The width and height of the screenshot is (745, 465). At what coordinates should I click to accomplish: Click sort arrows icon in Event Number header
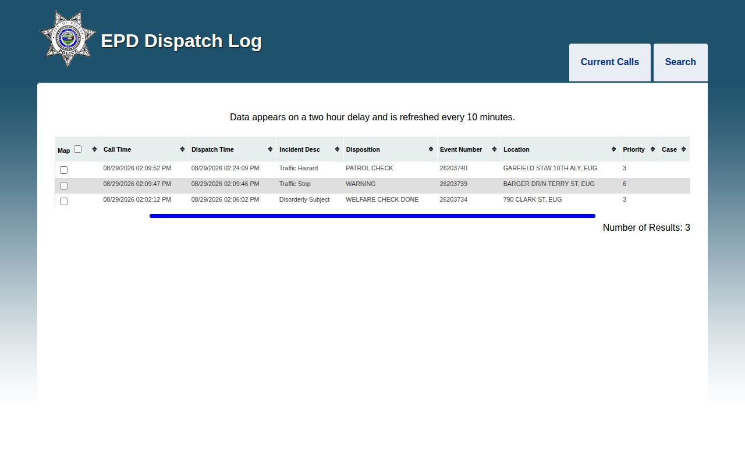(494, 149)
